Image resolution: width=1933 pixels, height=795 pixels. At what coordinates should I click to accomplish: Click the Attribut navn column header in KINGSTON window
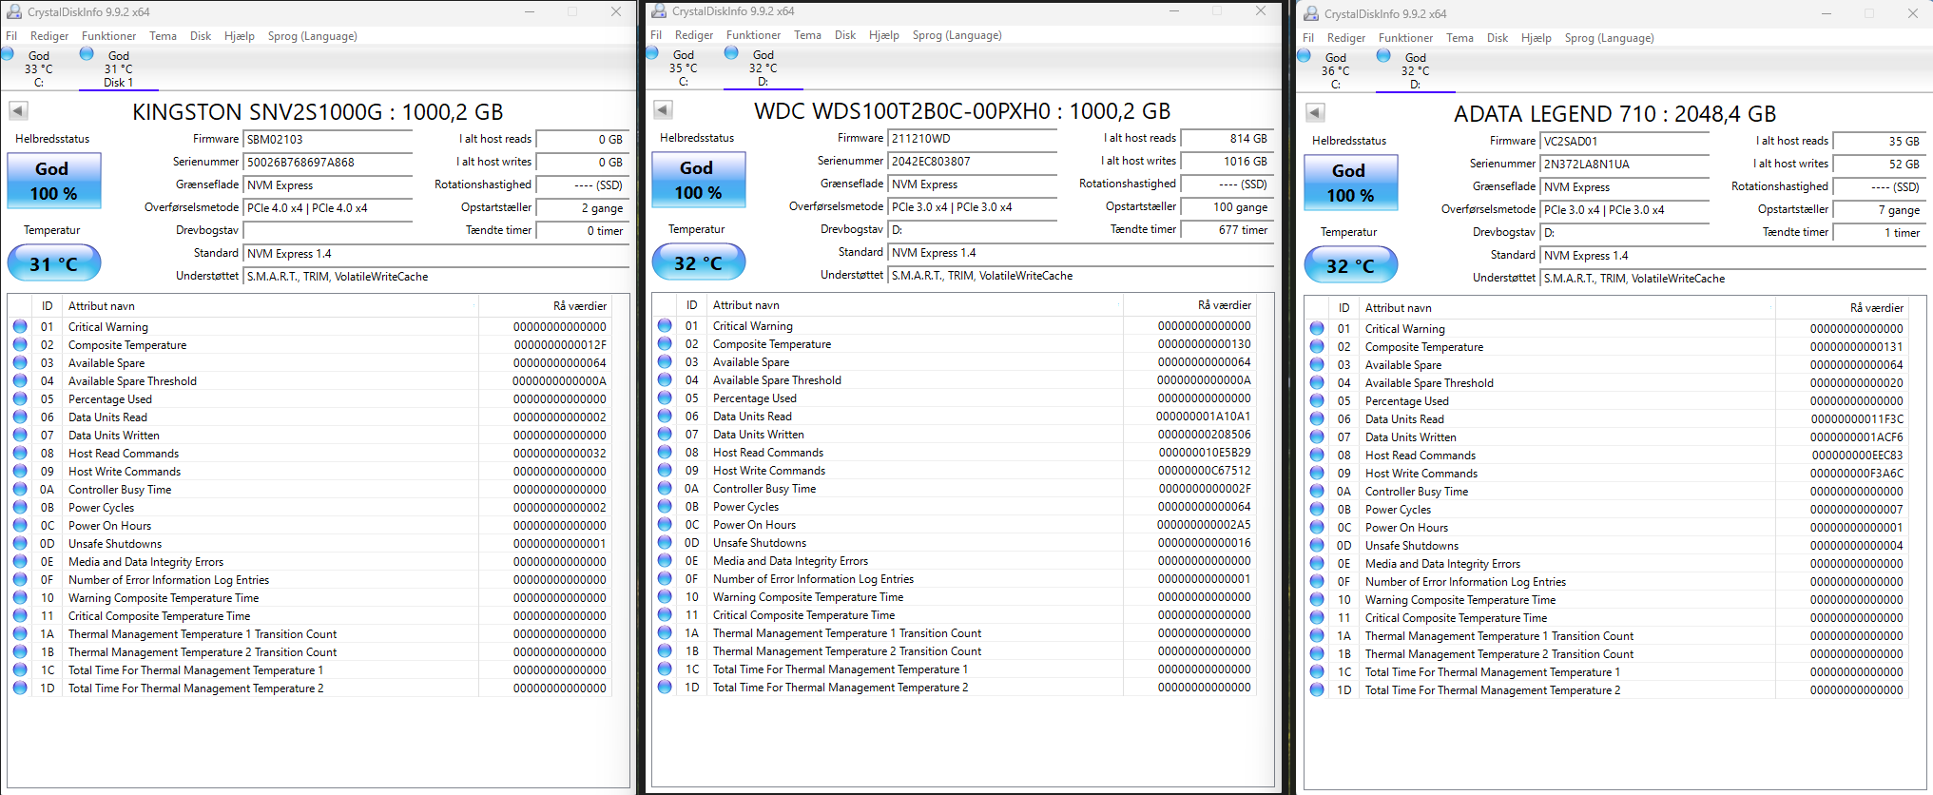pos(271,306)
